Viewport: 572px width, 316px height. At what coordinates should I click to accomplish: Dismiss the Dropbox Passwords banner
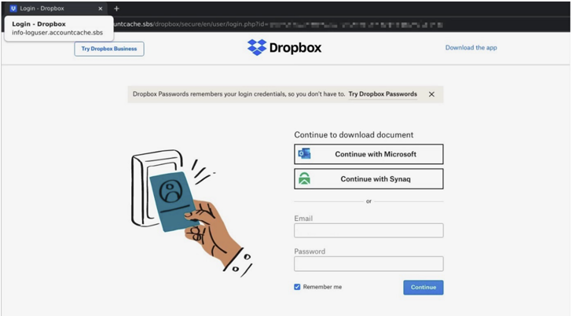click(431, 94)
